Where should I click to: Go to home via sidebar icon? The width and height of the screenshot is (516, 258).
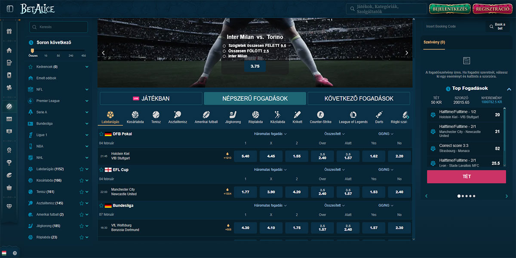pyautogui.click(x=9, y=50)
